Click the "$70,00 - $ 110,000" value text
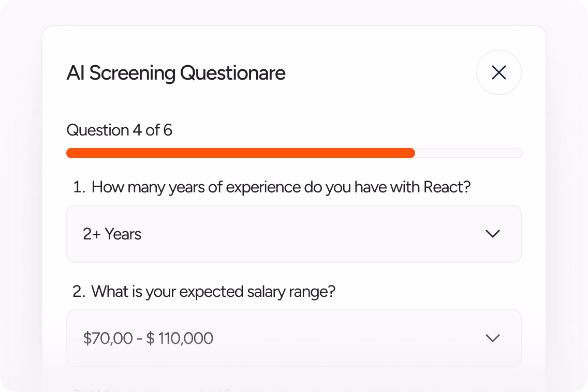 [148, 338]
